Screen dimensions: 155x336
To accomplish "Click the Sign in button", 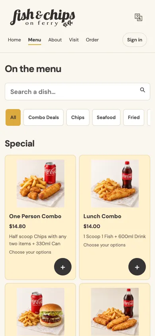I will 135,40.
